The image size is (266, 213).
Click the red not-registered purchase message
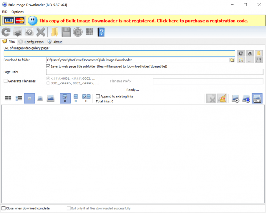pos(144,21)
